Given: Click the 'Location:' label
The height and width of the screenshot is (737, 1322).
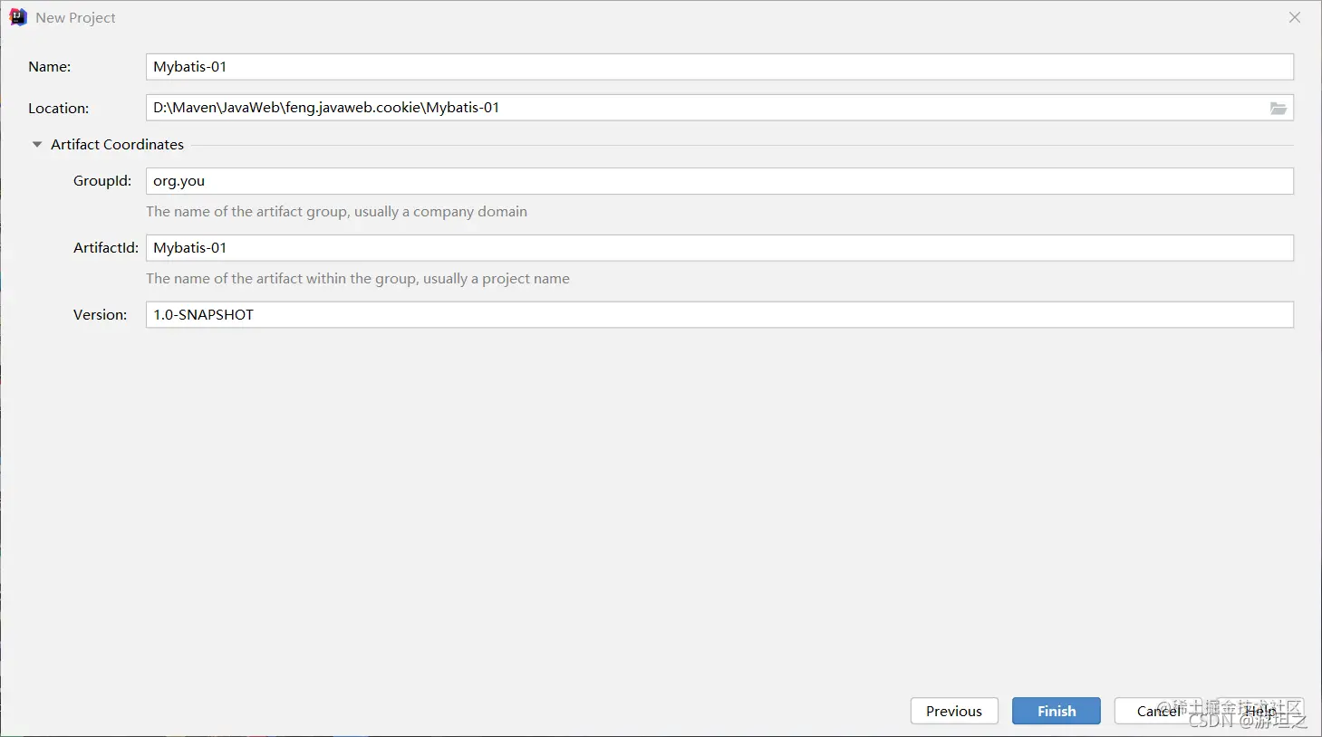Looking at the screenshot, I should (x=59, y=109).
